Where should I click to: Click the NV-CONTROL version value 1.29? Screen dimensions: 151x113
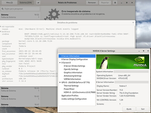point(121,100)
